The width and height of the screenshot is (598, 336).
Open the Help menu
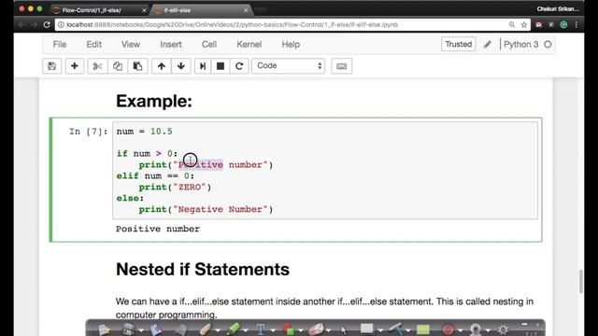pos(291,45)
